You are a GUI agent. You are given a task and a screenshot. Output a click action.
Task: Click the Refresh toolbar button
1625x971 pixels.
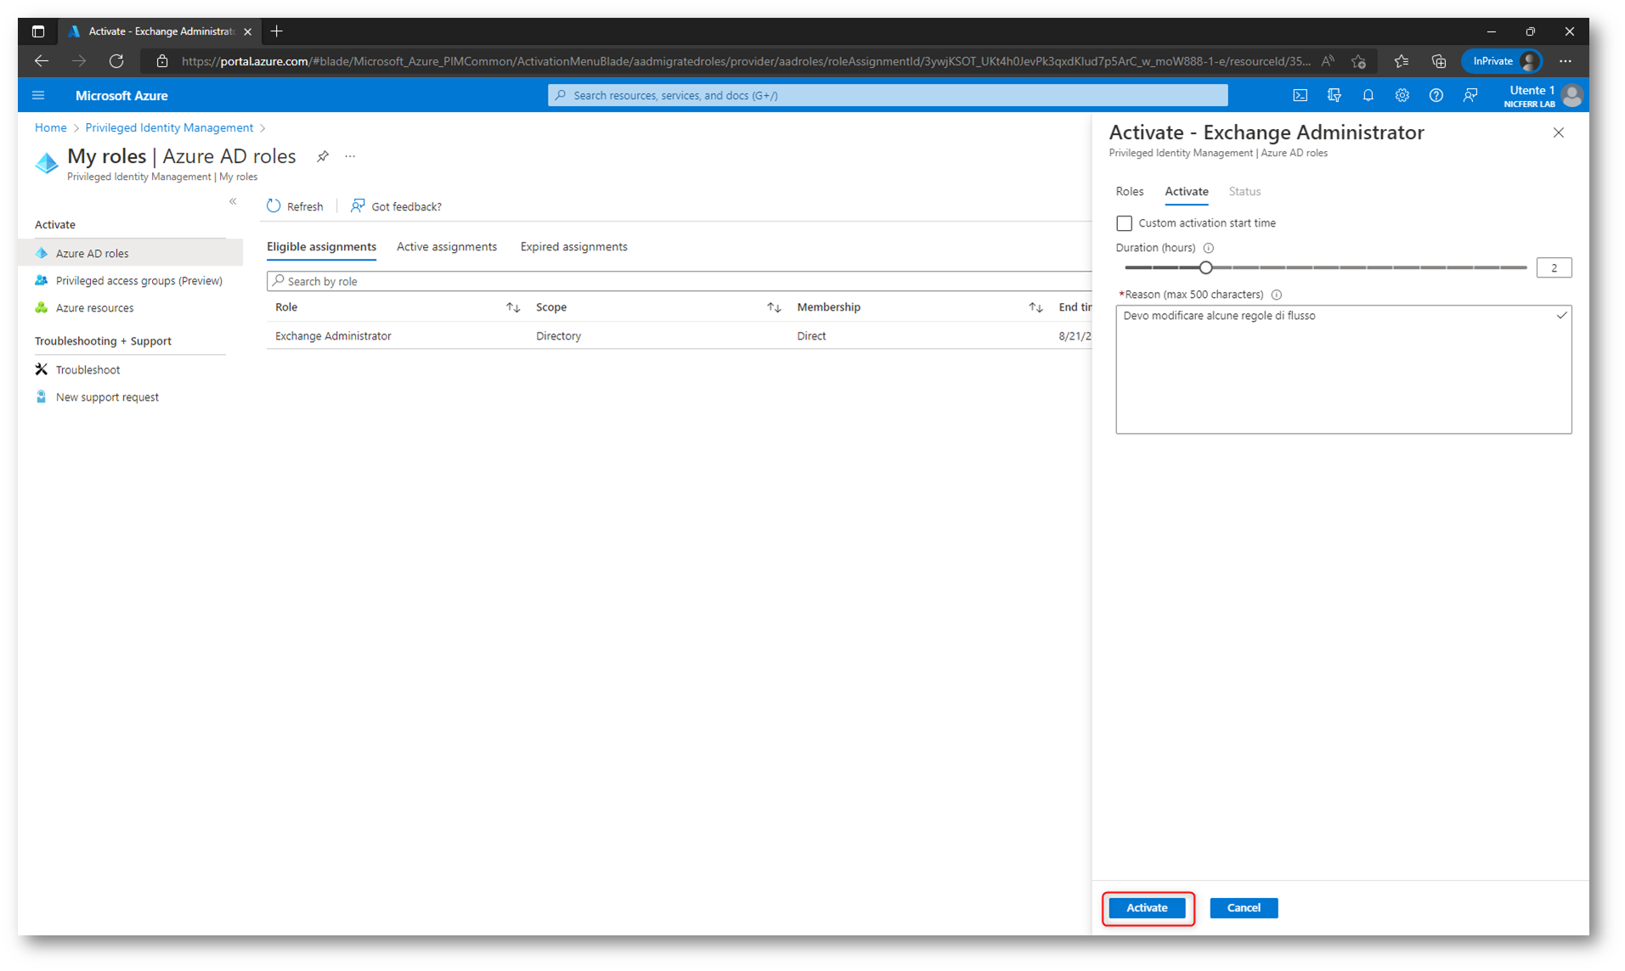(295, 206)
